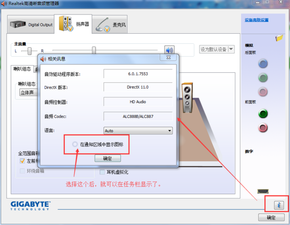Click the microphone icon in the 麦克风 tab
The width and height of the screenshot is (290, 225).
click(103, 25)
